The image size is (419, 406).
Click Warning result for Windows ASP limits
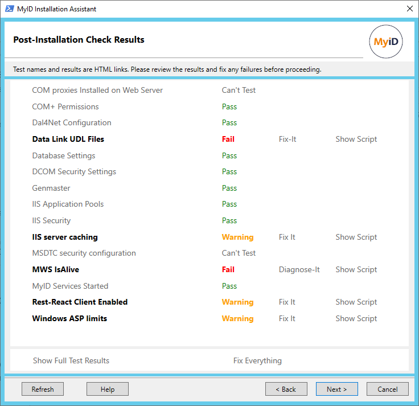[237, 318]
